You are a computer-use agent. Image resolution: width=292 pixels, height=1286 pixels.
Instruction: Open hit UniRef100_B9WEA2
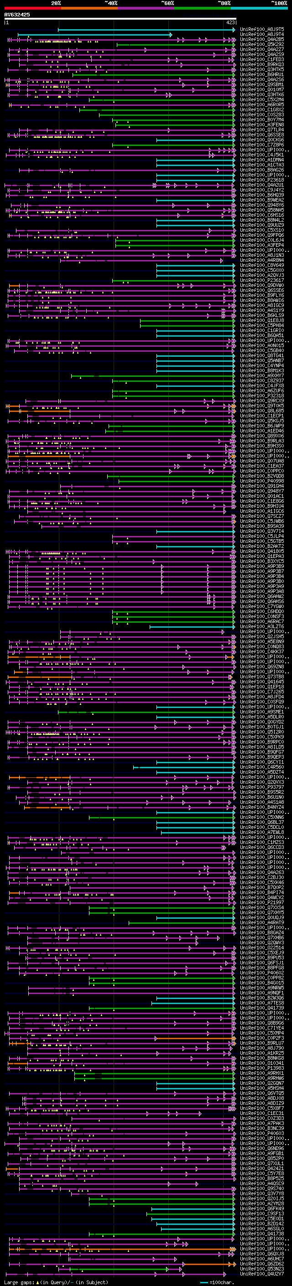point(262,200)
